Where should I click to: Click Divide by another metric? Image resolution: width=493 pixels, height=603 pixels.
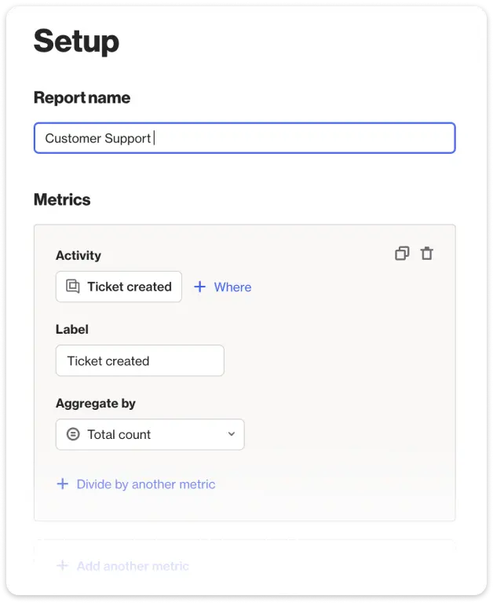tap(146, 484)
